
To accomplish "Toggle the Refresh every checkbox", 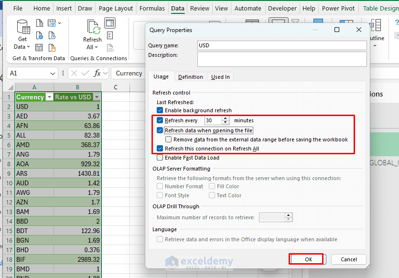I will (160, 120).
